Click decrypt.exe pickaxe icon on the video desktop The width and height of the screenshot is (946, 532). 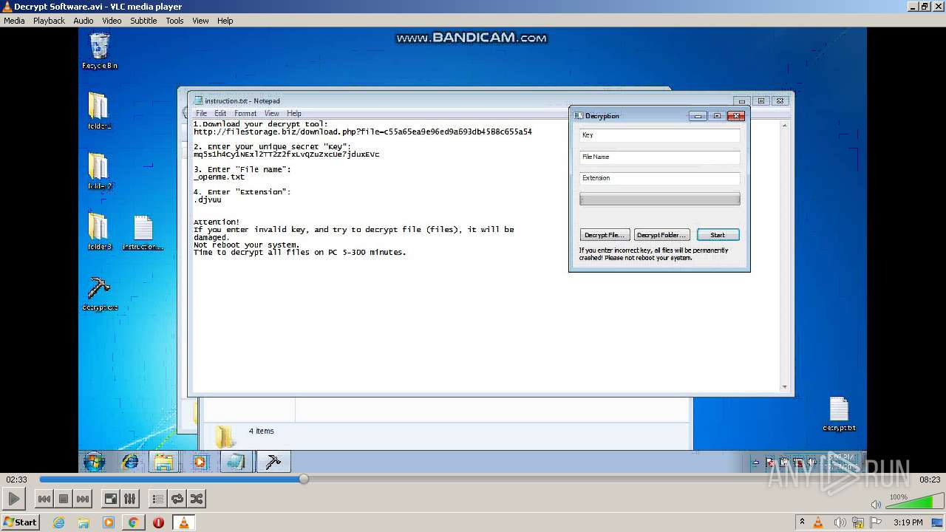99,293
